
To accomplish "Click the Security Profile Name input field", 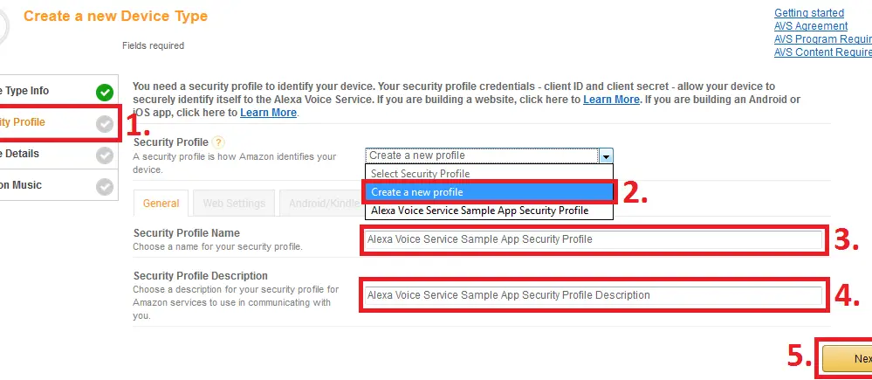I will click(x=594, y=240).
